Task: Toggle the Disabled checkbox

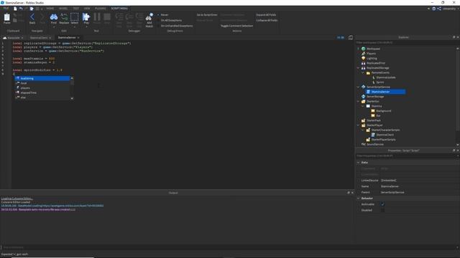Action: click(382, 210)
